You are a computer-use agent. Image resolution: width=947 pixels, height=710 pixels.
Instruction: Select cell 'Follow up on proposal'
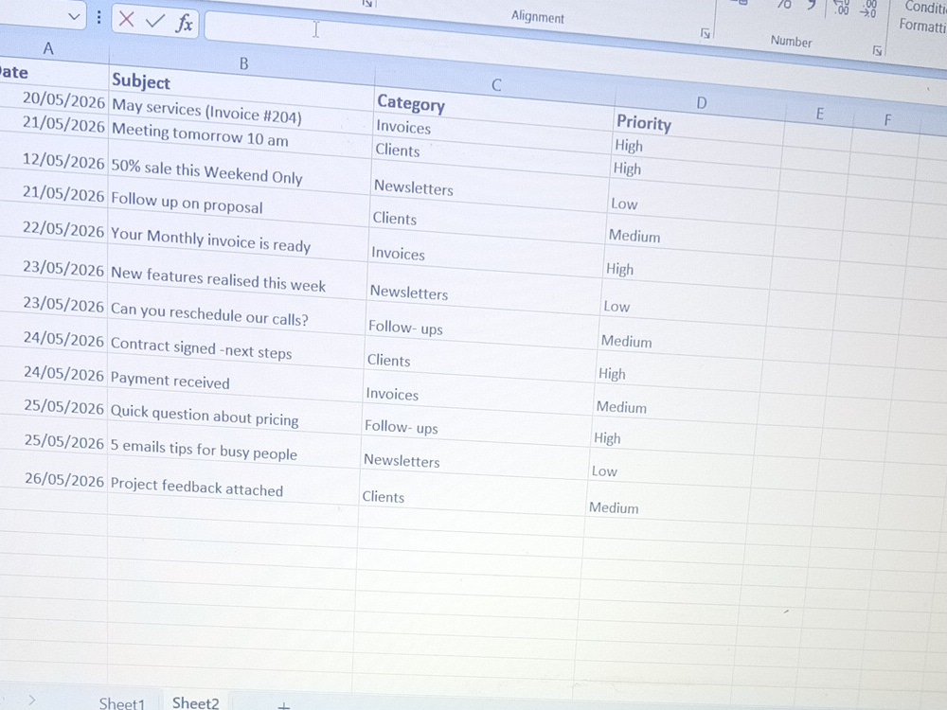point(239,204)
